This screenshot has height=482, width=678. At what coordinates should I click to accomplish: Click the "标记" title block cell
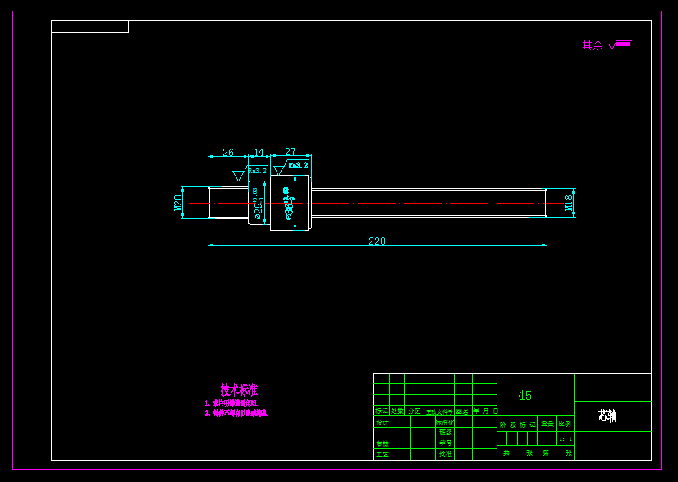(x=382, y=411)
